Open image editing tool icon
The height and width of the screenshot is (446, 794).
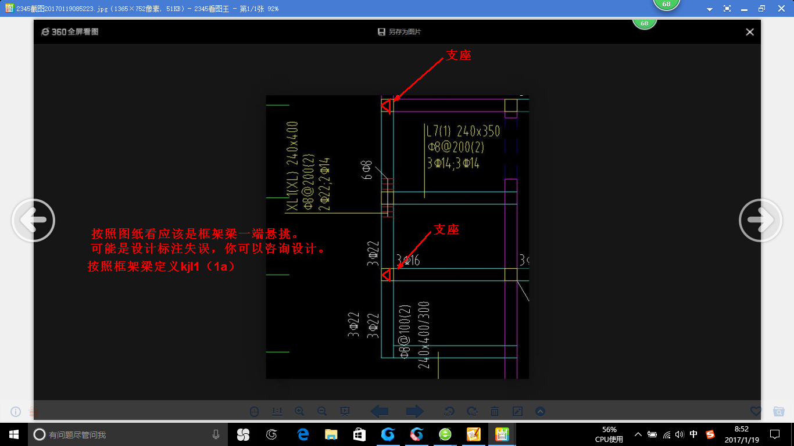click(518, 412)
